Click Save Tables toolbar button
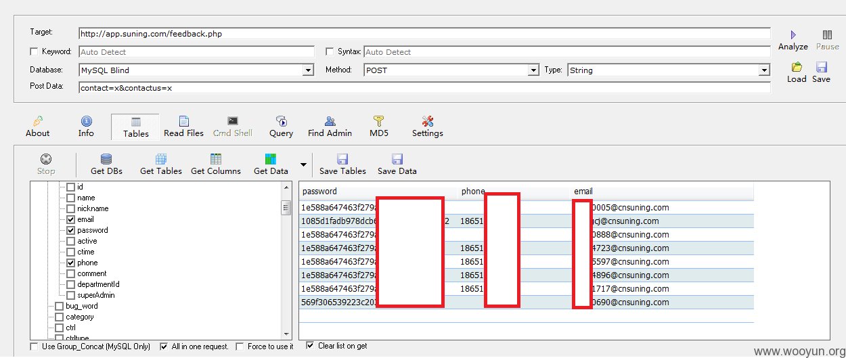 point(342,164)
